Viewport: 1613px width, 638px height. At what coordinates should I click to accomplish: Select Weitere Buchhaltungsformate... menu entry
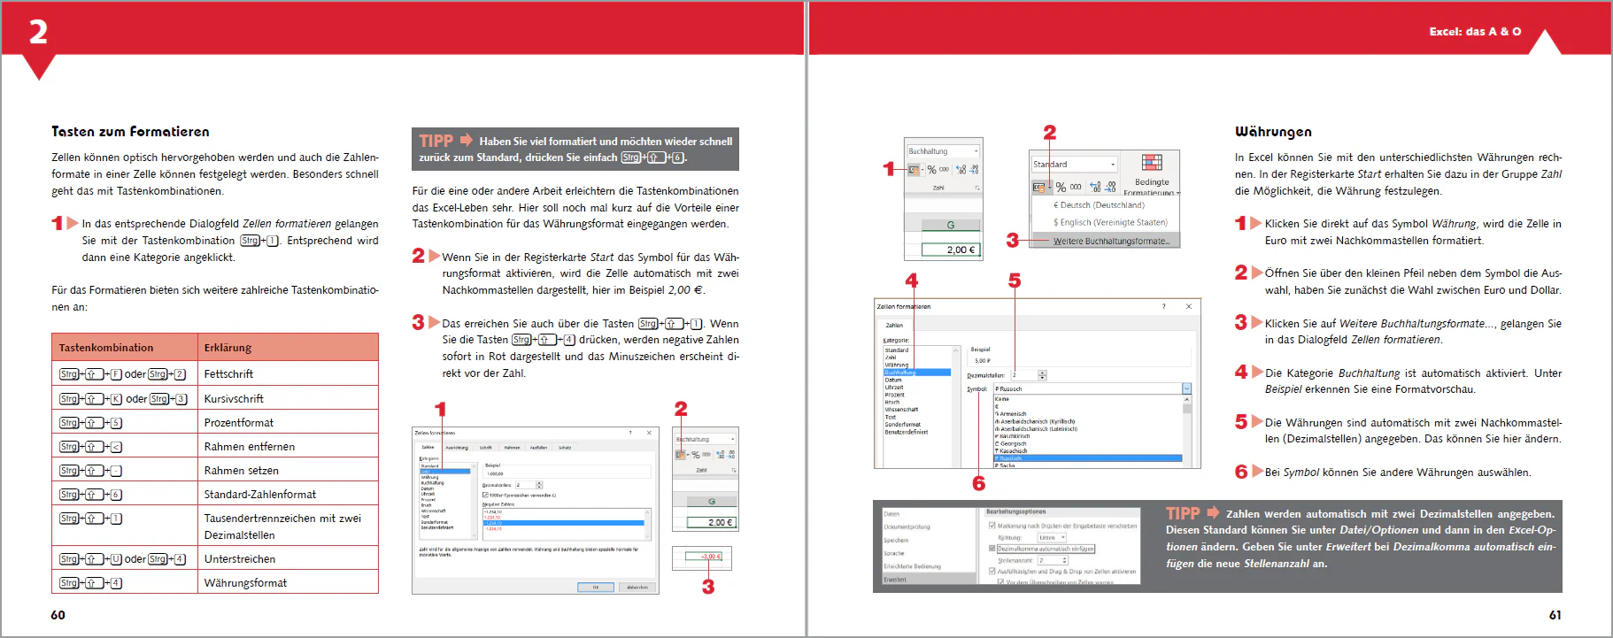pos(1106,241)
